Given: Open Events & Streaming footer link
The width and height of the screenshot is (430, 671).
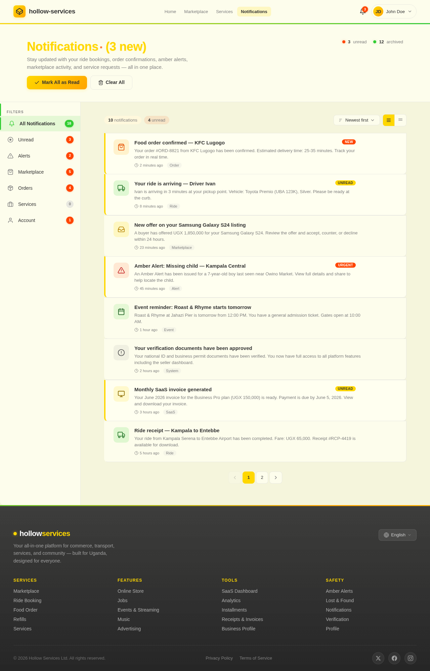Looking at the screenshot, I should [138, 610].
